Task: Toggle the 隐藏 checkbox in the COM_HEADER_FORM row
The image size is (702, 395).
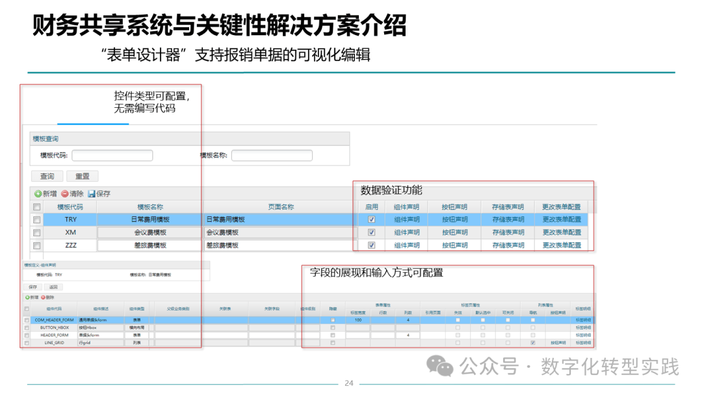Action: [x=333, y=320]
